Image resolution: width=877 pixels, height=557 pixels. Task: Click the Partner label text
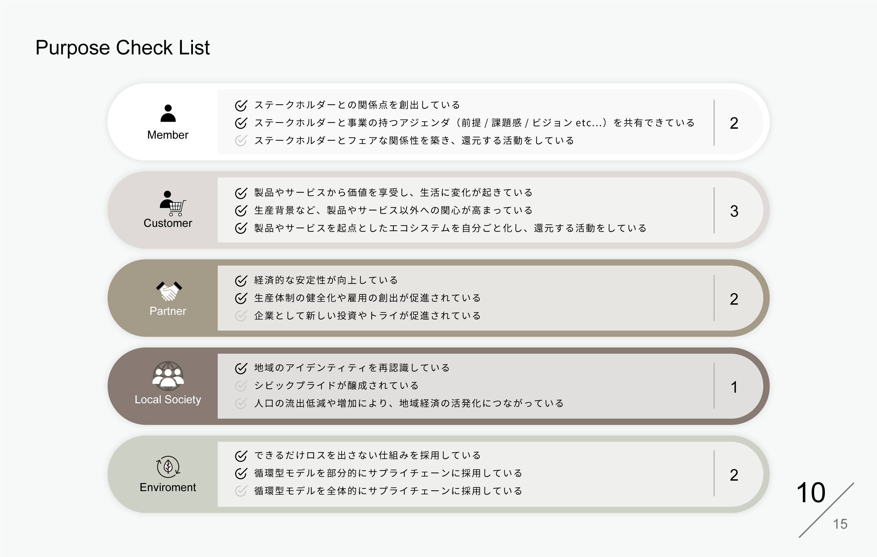point(168,311)
